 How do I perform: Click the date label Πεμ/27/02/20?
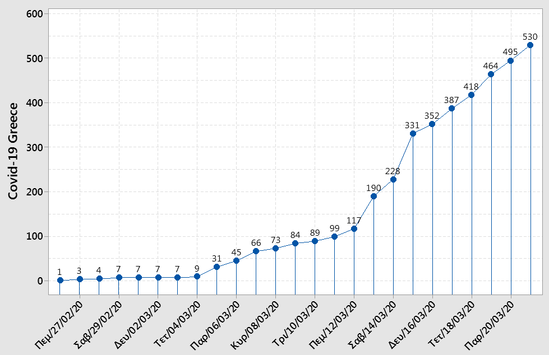point(59,325)
